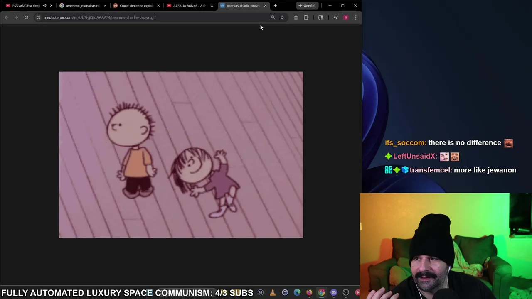Mute audio on the PIZZAGATE tab
The height and width of the screenshot is (299, 532).
[x=44, y=6]
